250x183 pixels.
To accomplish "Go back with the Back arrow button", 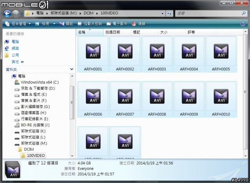I will [7, 14].
